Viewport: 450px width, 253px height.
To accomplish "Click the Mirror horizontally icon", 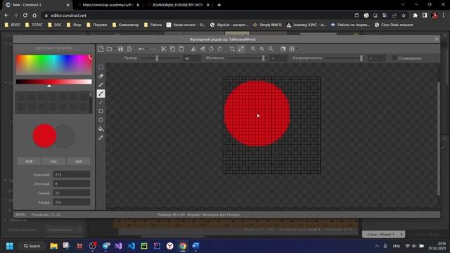I will (194, 49).
